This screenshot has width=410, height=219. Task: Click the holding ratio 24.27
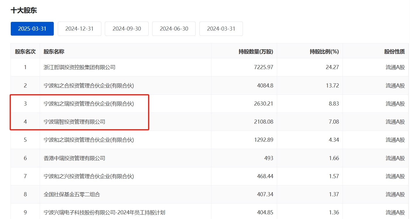click(332, 67)
